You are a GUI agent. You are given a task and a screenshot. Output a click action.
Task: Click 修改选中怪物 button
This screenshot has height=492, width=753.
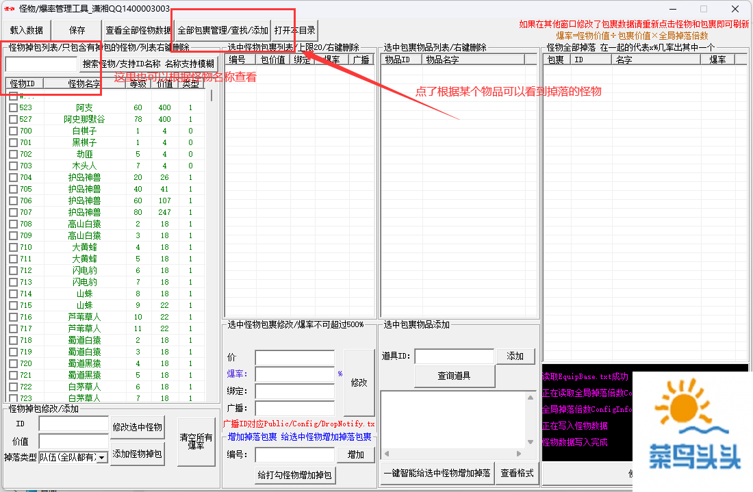click(138, 427)
